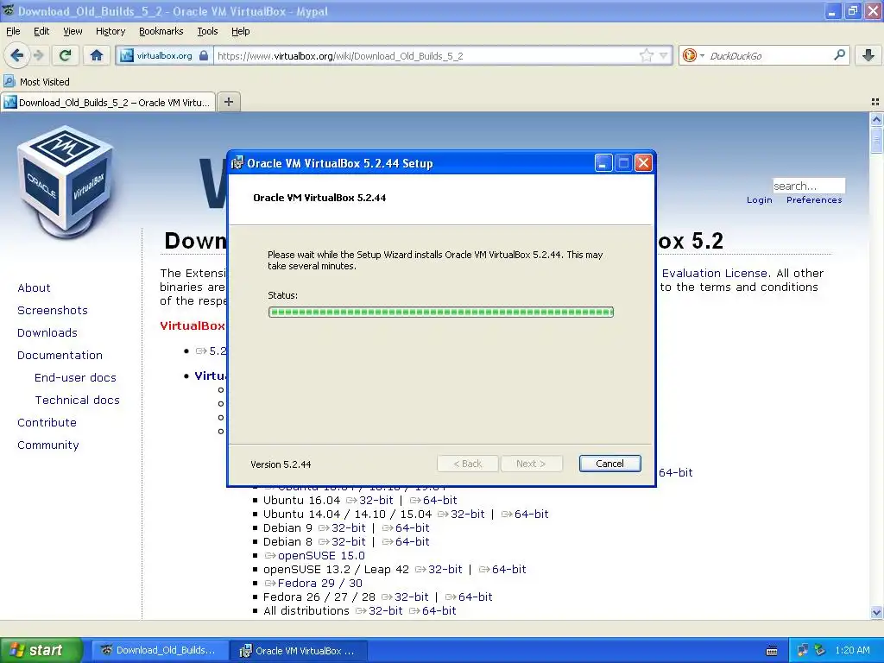
Task: Go to the About sidebar link
Action: tap(34, 287)
